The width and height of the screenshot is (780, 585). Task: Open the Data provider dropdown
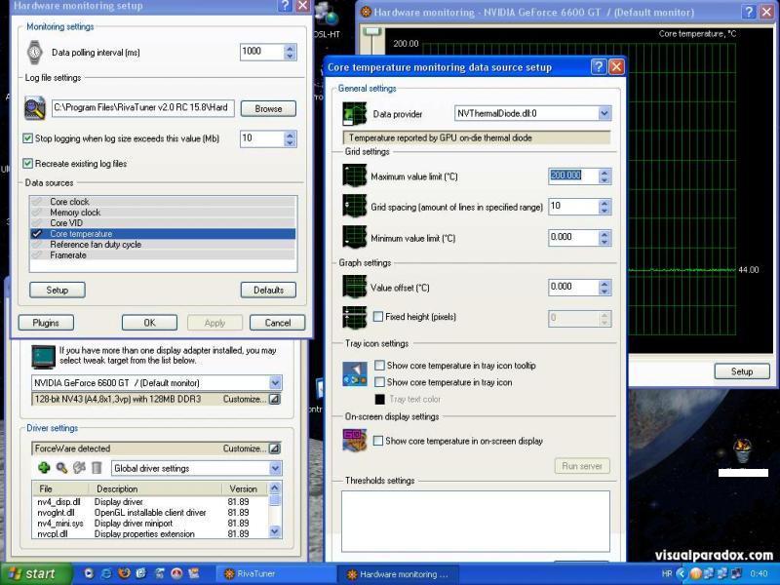604,114
